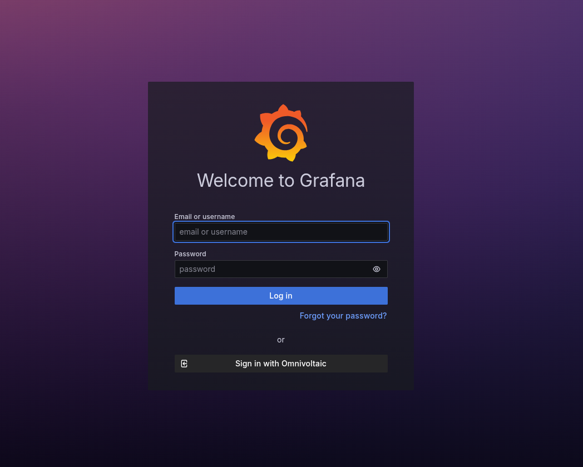This screenshot has width=583, height=467.
Task: Click the word 'Welcome' in the heading
Action: coord(228,181)
